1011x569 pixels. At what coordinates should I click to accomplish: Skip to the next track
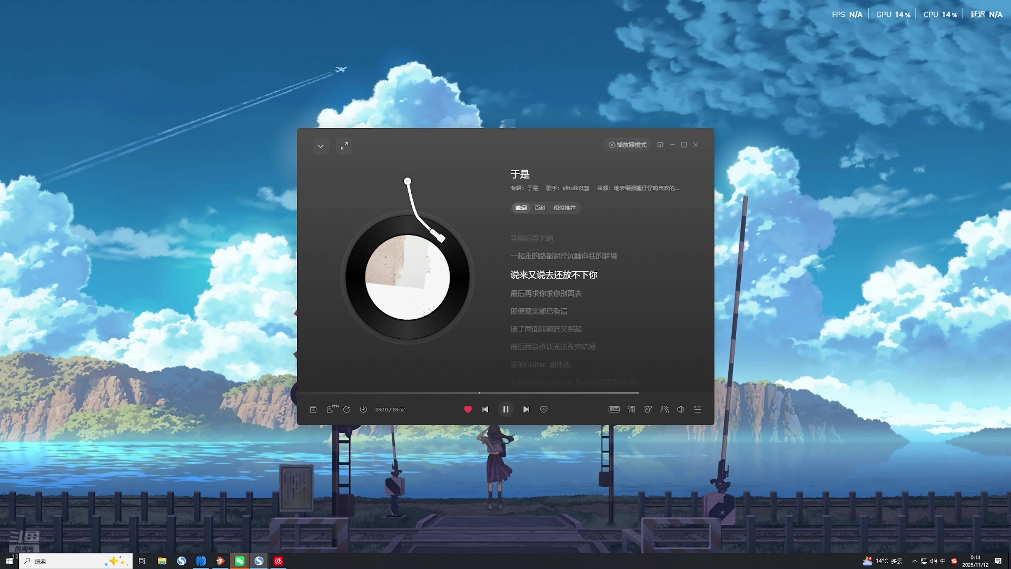pyautogui.click(x=526, y=409)
